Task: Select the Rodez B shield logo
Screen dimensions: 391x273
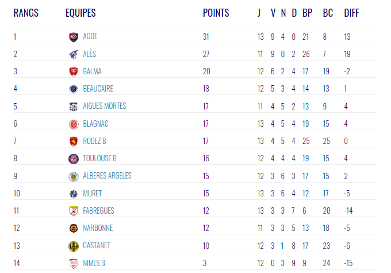Action: click(74, 141)
